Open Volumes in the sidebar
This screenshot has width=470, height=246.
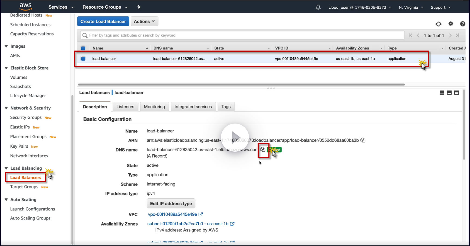[x=19, y=77]
